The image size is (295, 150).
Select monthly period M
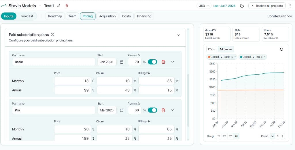pos(272,136)
